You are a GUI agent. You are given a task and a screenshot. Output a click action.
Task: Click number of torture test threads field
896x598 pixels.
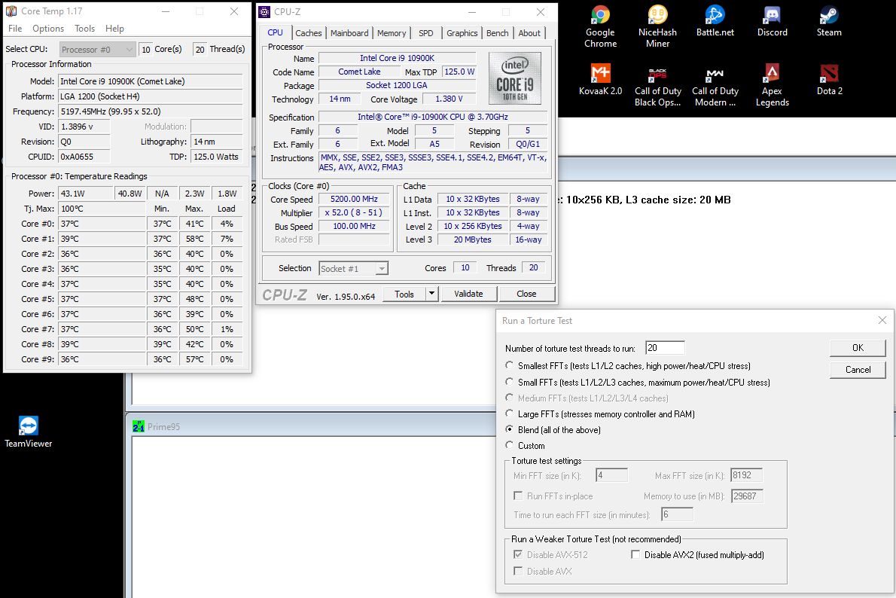tap(665, 348)
